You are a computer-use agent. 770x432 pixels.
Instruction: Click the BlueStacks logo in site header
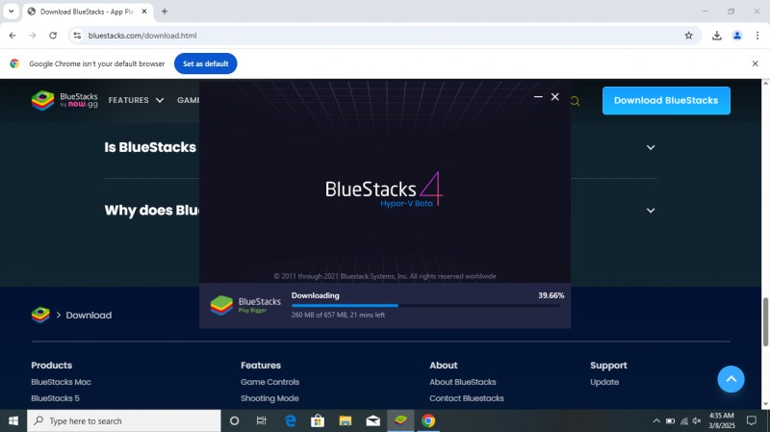point(61,100)
